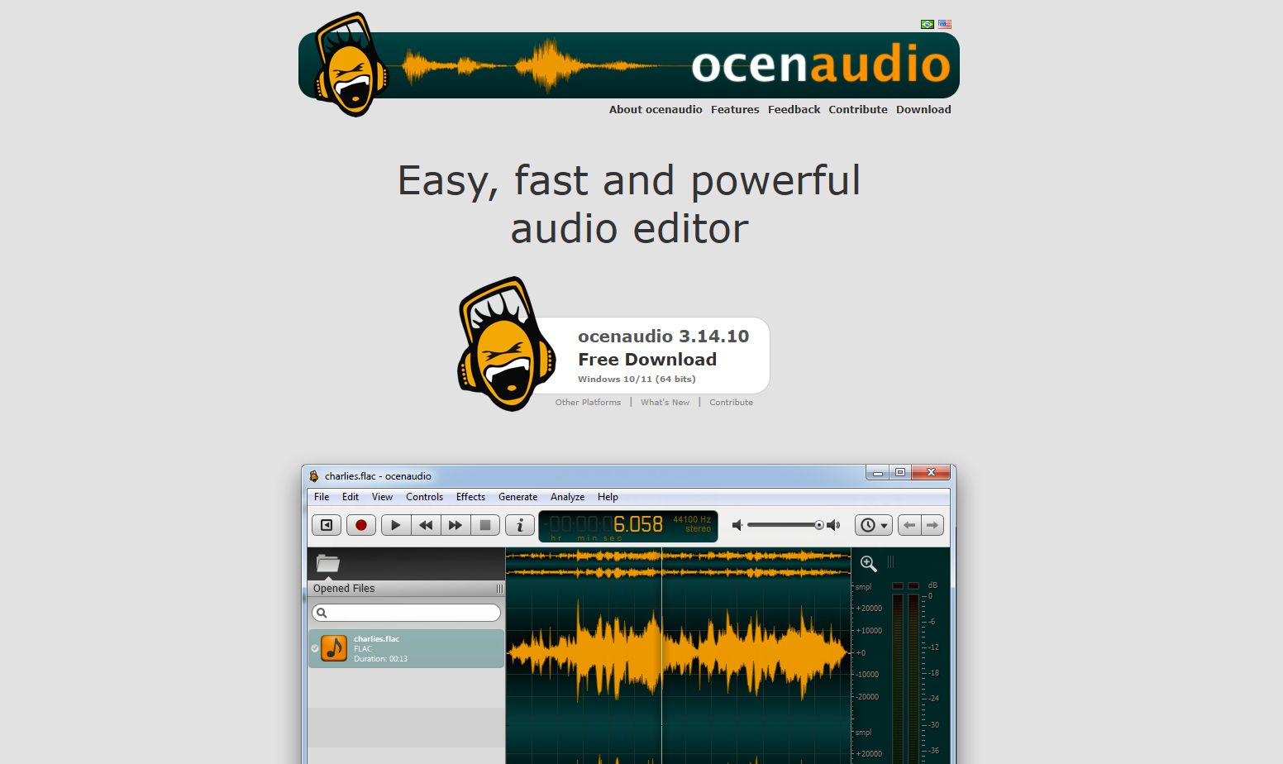Screen dimensions: 1283x764
Task: Click the Opened Files panel grip handle
Action: pos(499,589)
